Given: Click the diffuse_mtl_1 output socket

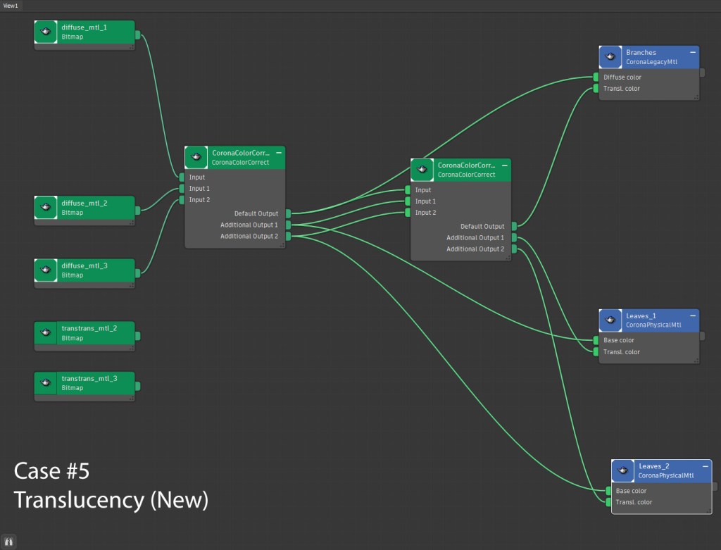Looking at the screenshot, I should pos(137,35).
